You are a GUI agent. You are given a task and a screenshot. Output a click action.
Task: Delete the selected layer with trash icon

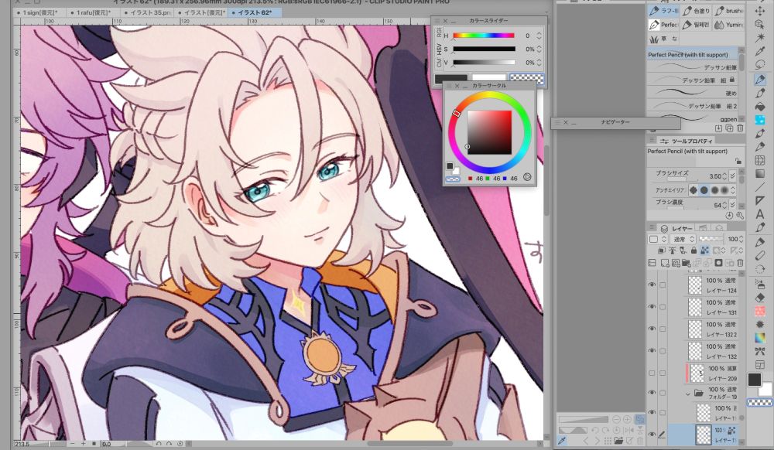[740, 263]
